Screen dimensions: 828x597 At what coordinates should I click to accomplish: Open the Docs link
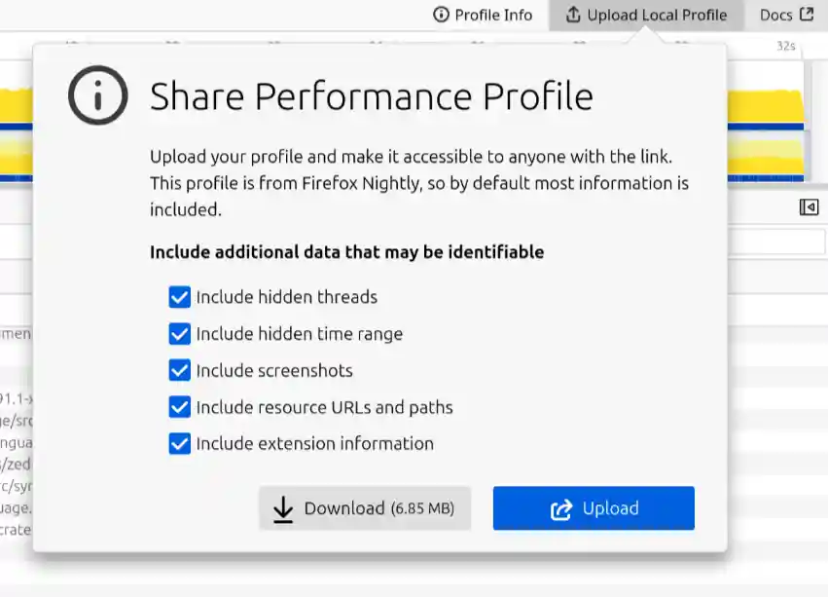[x=776, y=15]
